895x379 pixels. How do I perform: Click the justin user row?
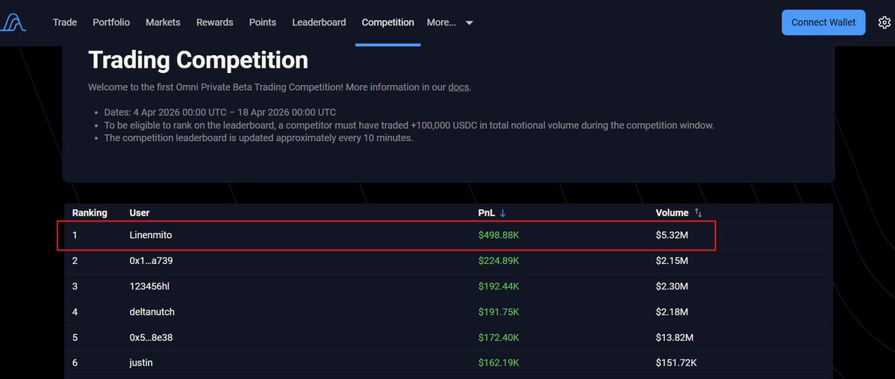141,363
